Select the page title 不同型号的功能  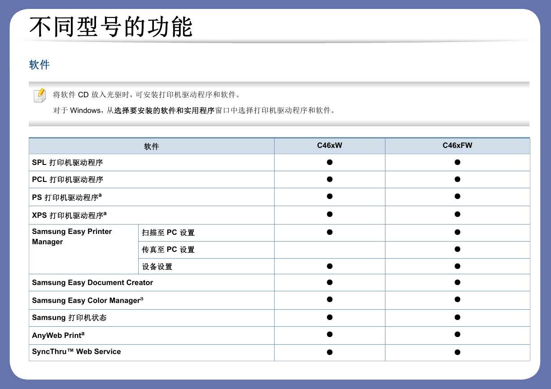pyautogui.click(x=111, y=27)
